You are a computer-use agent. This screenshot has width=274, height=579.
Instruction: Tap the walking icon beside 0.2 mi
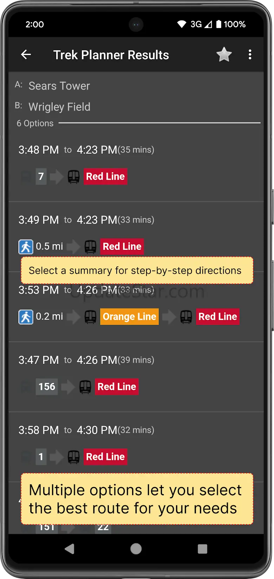click(x=26, y=317)
